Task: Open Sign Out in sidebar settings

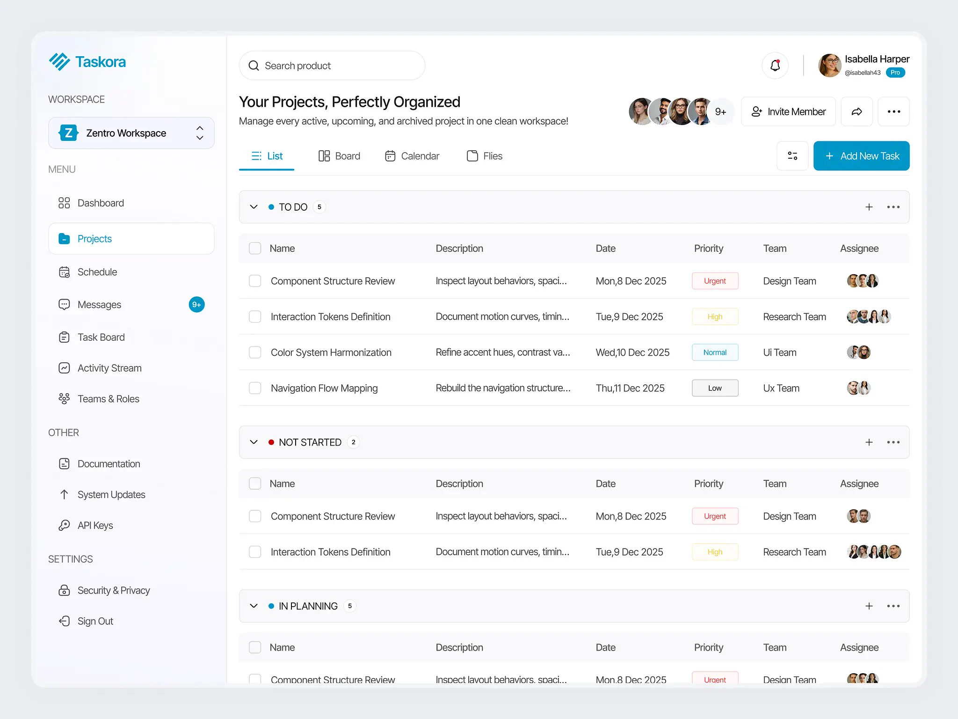Action: point(86,621)
